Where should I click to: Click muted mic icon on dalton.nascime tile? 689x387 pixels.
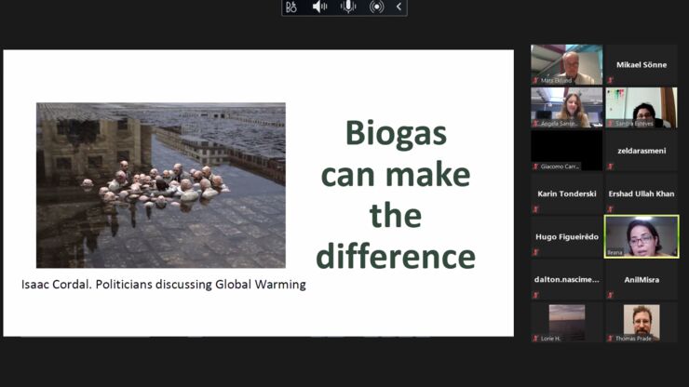click(535, 296)
